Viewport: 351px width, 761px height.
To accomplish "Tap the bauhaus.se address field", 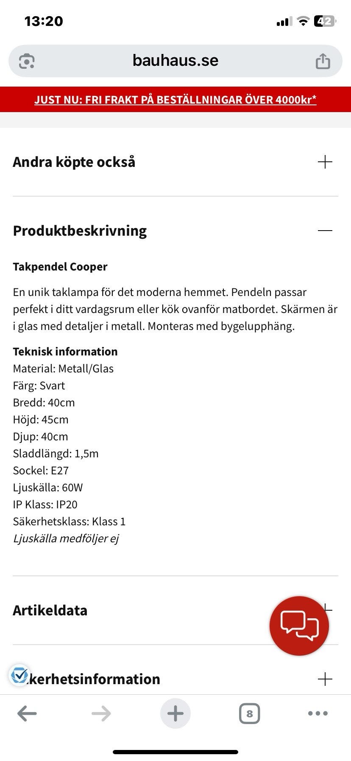I will [x=175, y=61].
